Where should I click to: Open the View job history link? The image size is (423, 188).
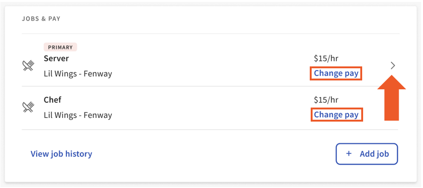[61, 154]
